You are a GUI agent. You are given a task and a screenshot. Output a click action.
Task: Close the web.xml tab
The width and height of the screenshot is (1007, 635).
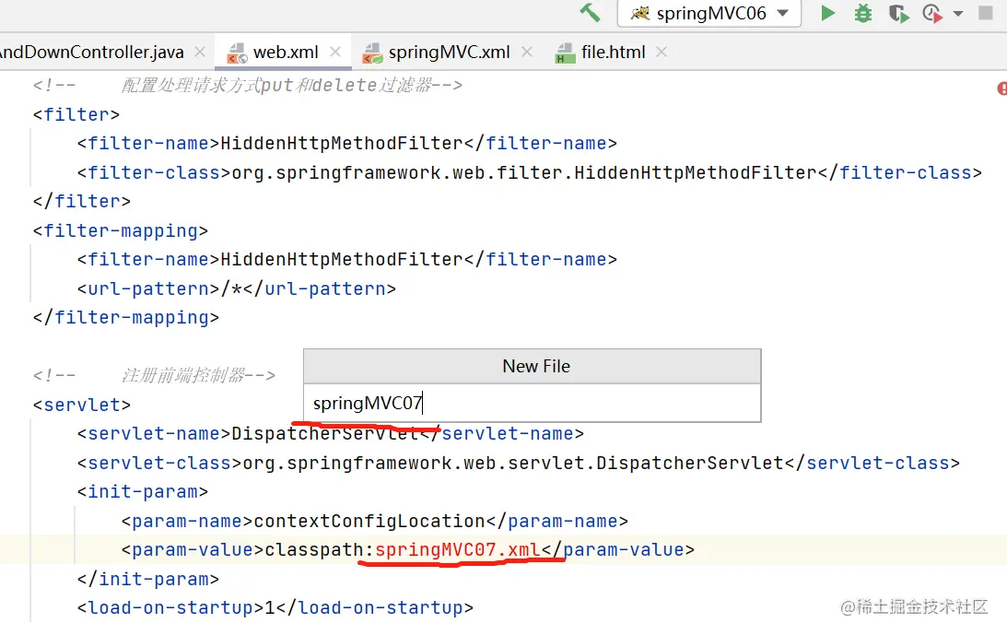(335, 52)
